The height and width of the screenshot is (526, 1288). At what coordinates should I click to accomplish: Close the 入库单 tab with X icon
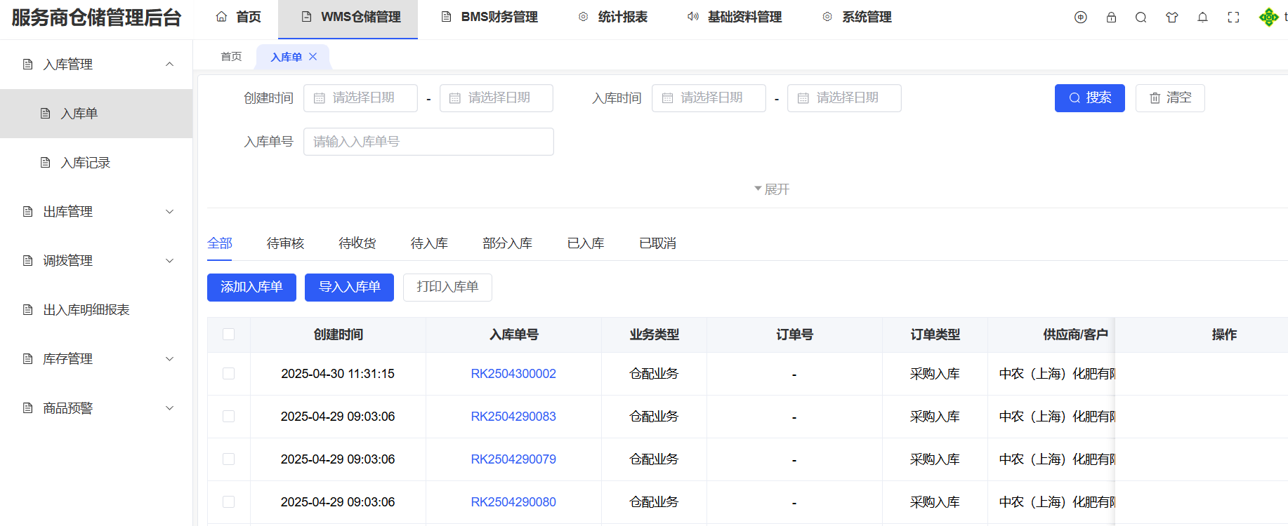coord(313,57)
